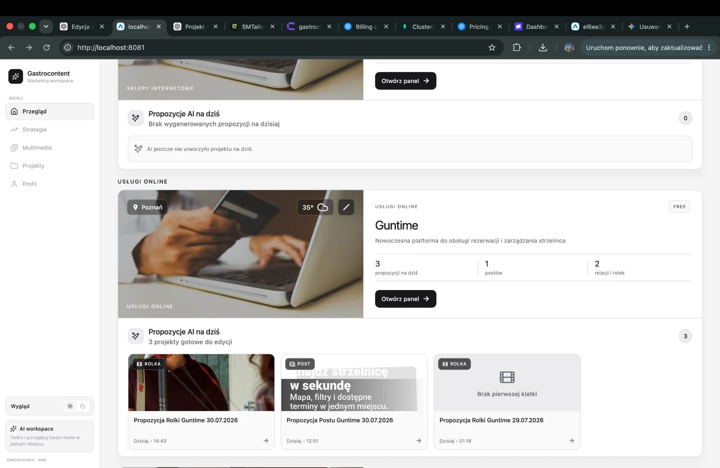Open a new browser tab

(687, 26)
